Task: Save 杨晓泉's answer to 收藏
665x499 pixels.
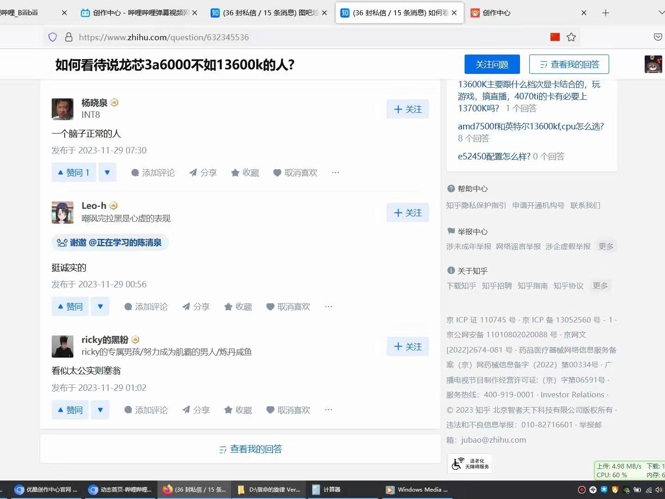Action: pyautogui.click(x=245, y=173)
